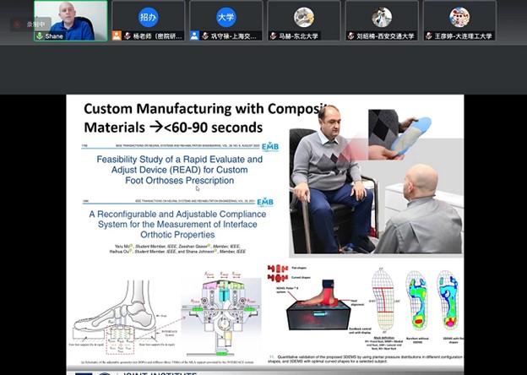Viewport: 527px width, 375px height.
Task: Click the name label 巩守禄-上海交...
Action: click(234, 36)
